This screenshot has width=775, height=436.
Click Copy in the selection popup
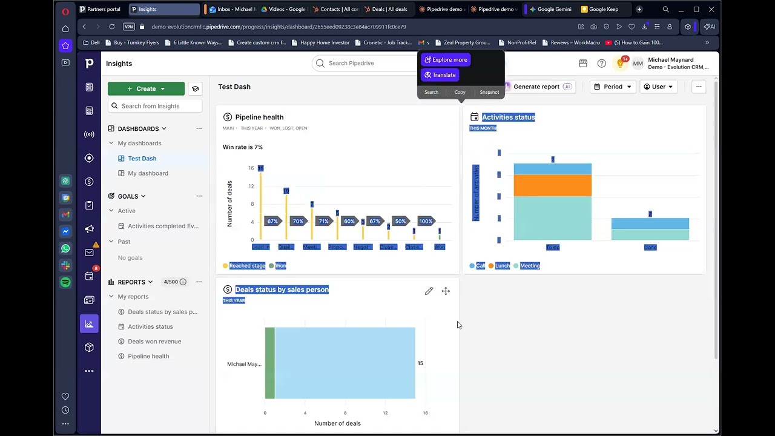[x=460, y=92]
